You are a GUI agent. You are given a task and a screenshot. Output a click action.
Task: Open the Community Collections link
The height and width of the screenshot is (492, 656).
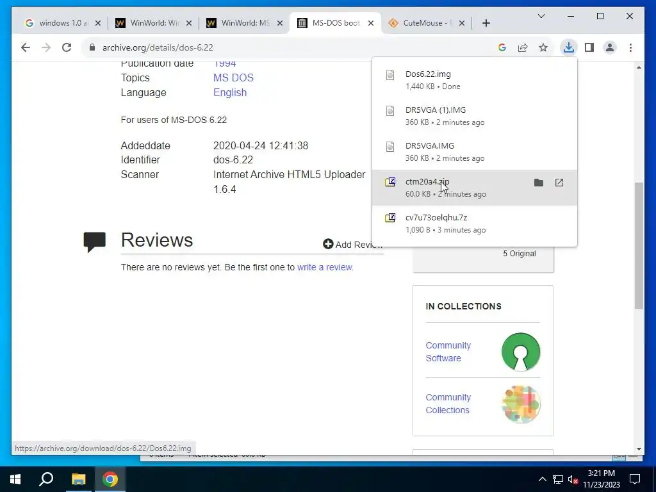tap(448, 404)
